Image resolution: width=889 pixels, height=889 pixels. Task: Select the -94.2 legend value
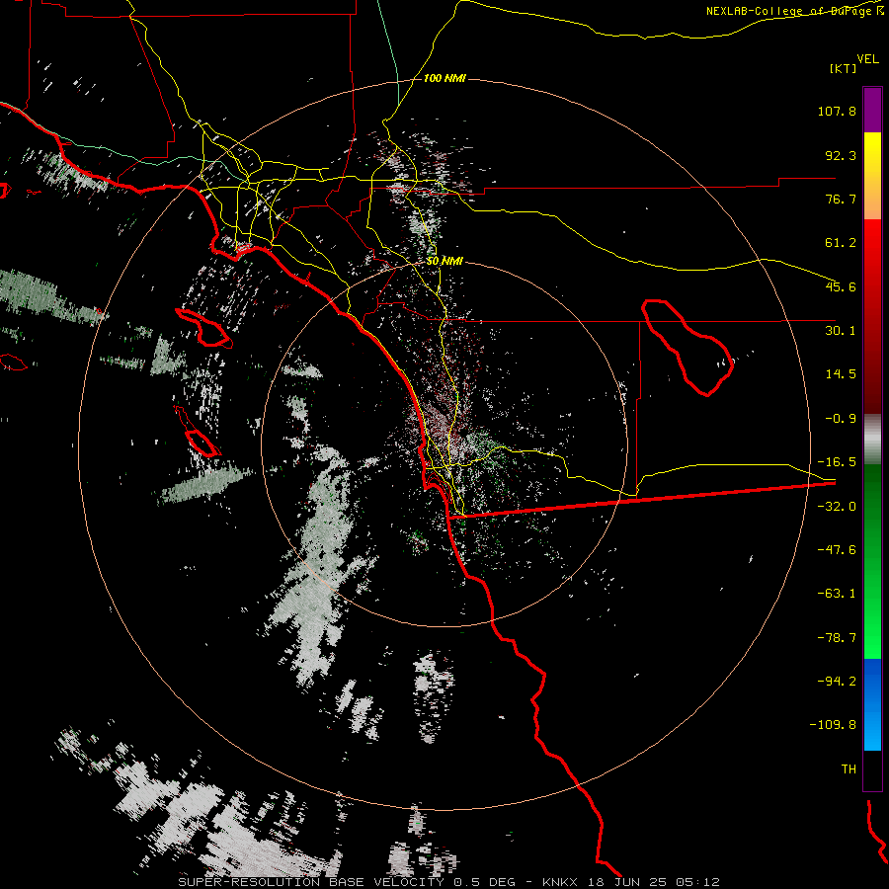coord(837,681)
